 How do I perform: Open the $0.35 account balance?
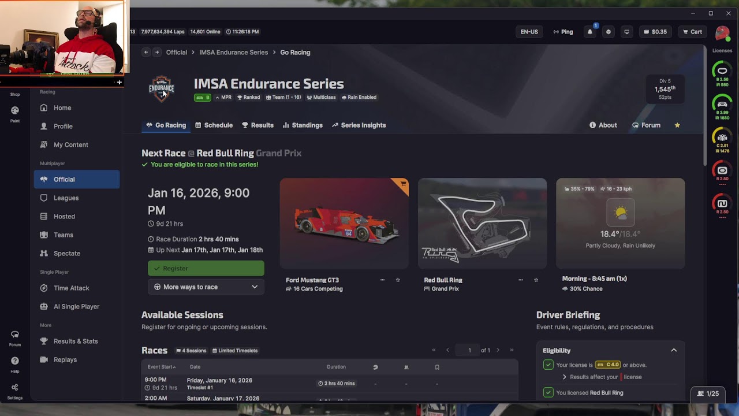655,32
